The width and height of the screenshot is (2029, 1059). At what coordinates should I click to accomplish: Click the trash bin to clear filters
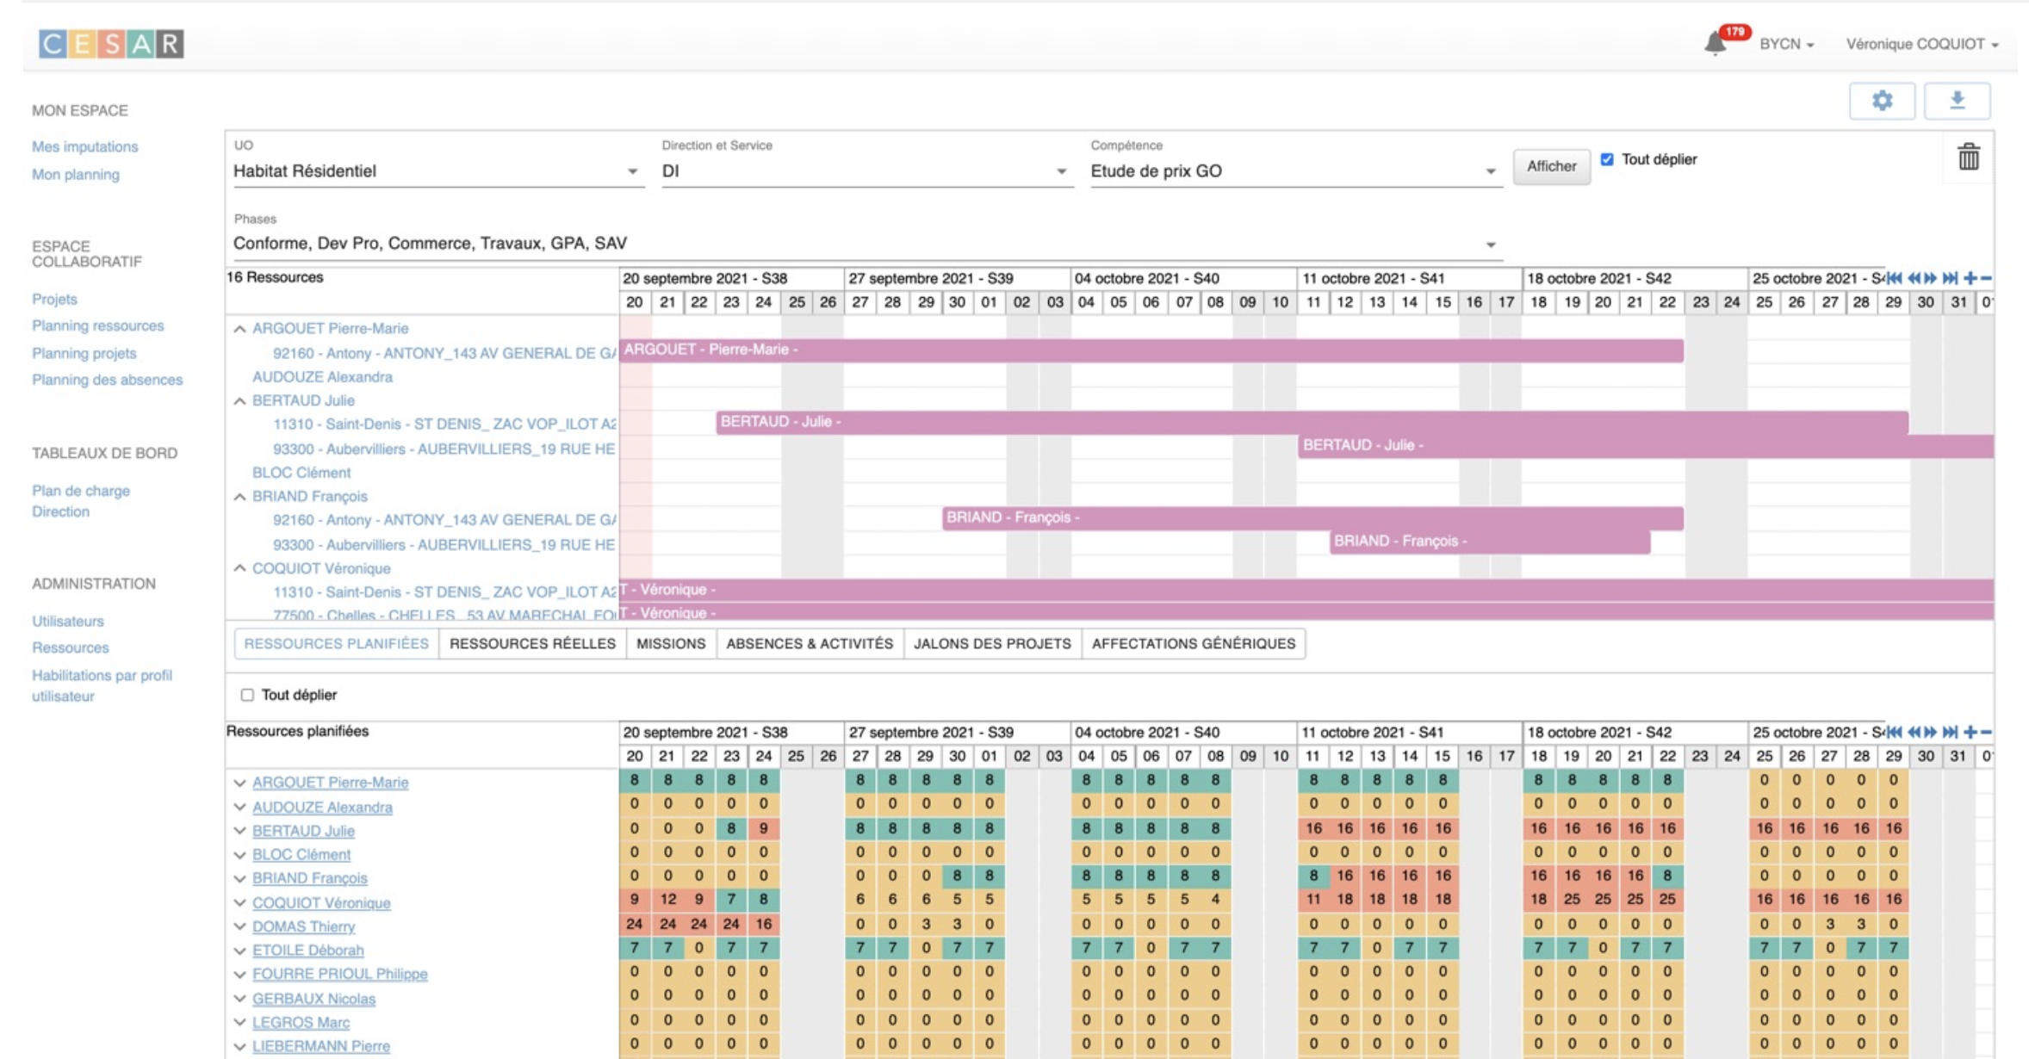[x=1968, y=158]
